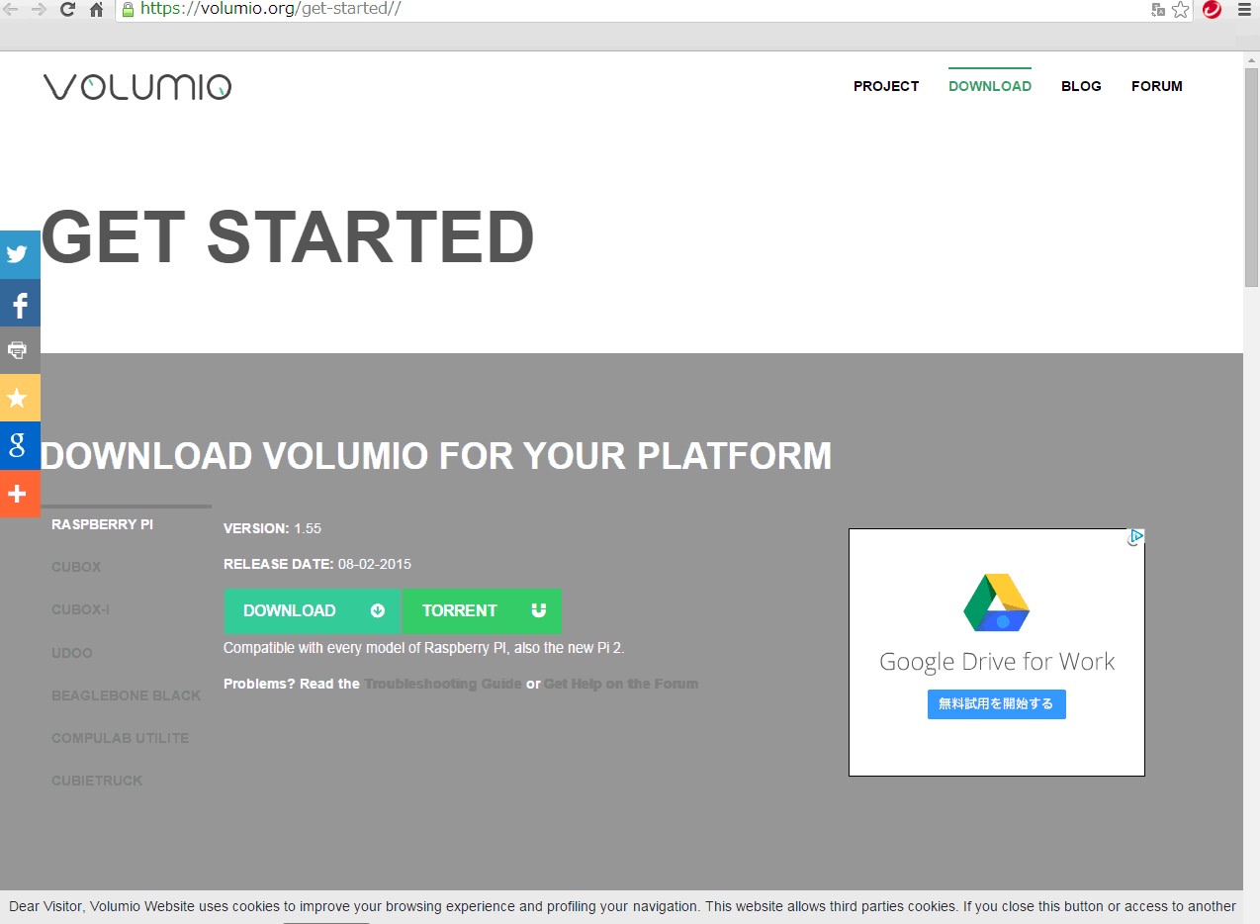
Task: Open more sharing options plus icon
Action: click(19, 494)
